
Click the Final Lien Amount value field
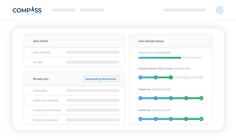click(93, 120)
